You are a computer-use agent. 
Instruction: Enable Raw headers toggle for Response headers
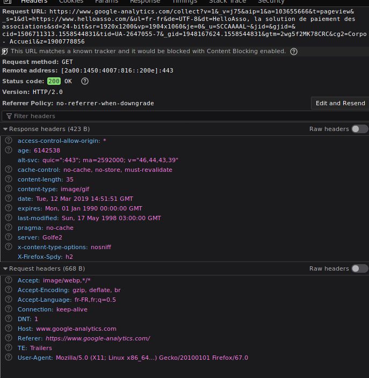[359, 129]
